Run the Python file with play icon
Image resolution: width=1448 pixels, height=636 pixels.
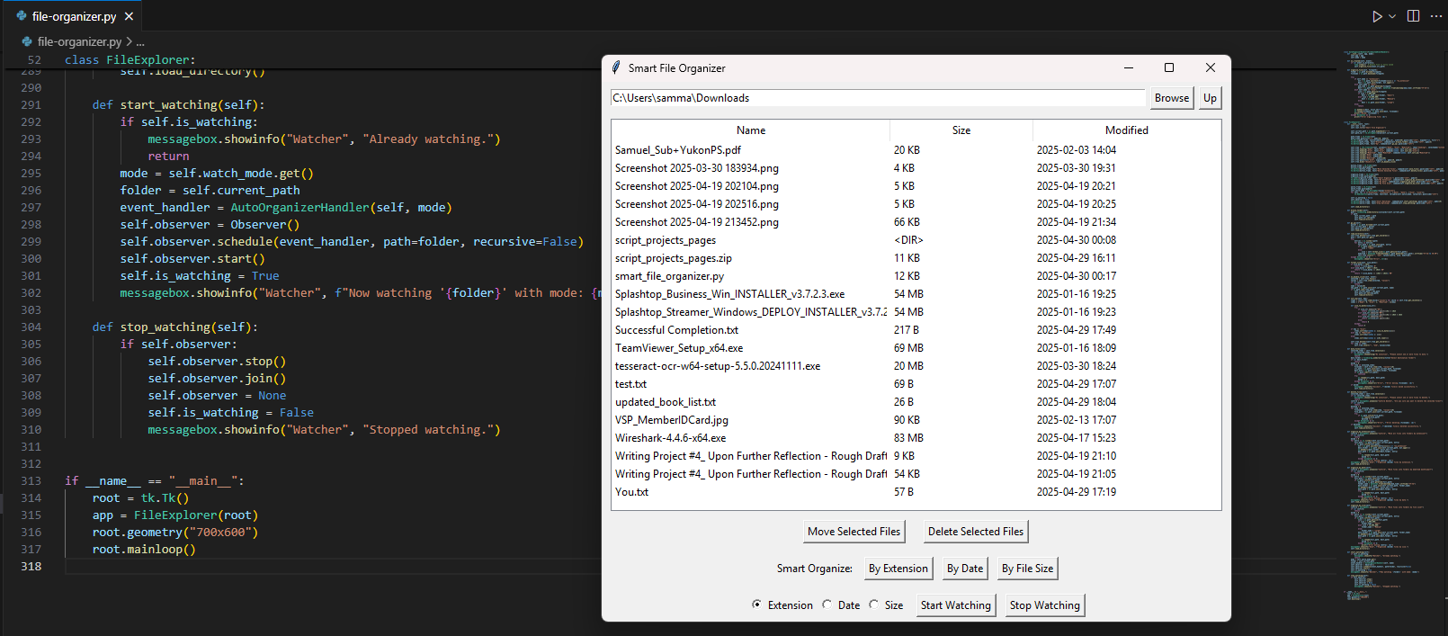(1377, 16)
